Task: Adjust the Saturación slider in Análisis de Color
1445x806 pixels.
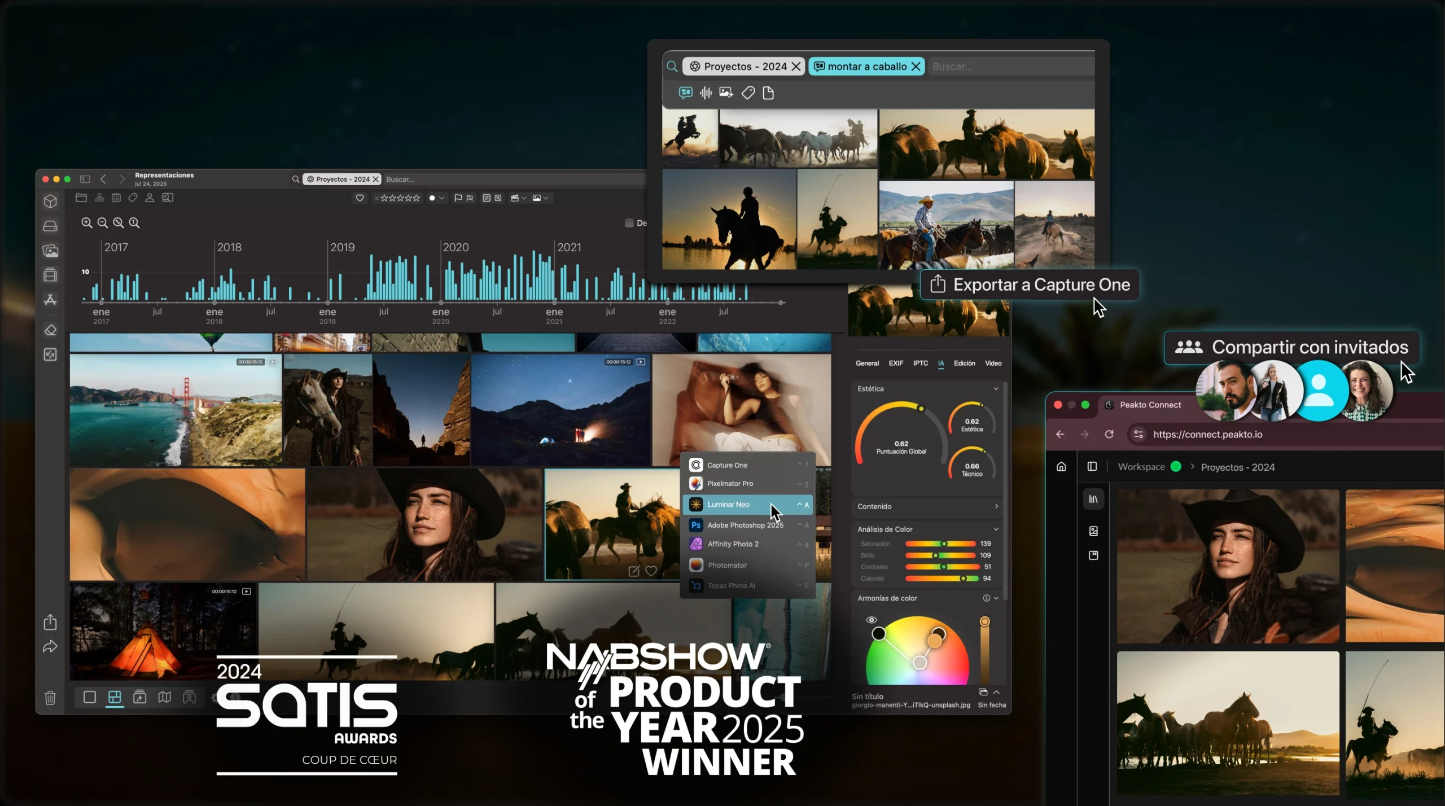Action: [945, 543]
